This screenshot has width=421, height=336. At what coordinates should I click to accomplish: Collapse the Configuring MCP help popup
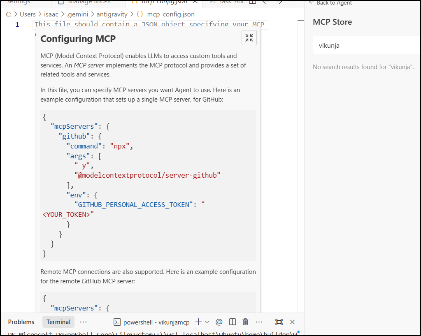coord(249,38)
